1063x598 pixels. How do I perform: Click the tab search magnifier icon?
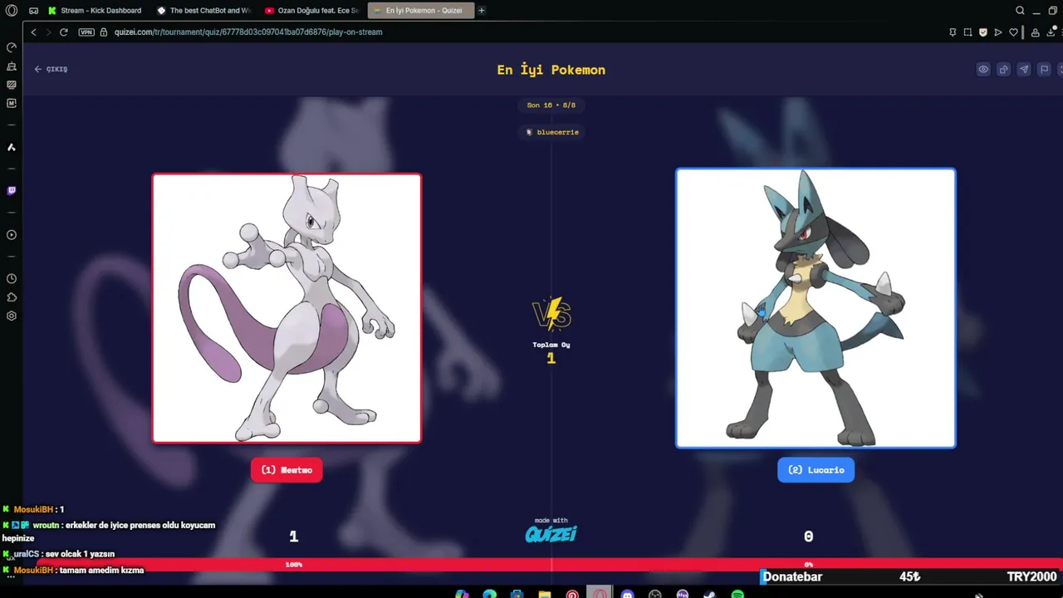(x=1021, y=11)
